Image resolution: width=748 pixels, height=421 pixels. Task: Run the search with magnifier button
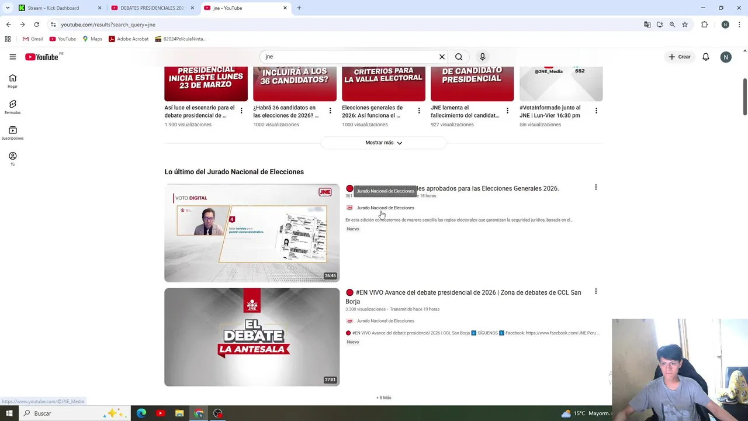click(459, 57)
